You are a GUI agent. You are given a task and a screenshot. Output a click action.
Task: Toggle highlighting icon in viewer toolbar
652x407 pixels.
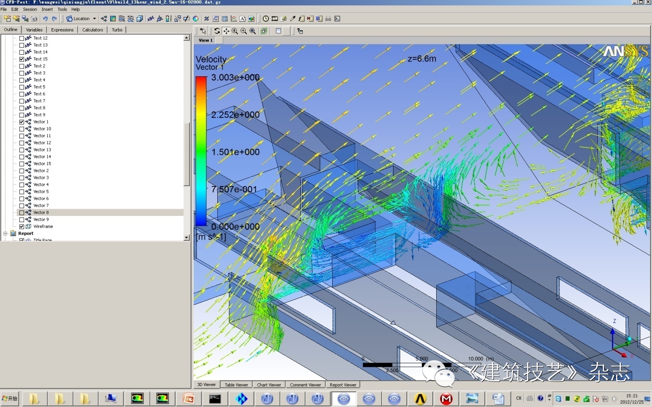coord(264,31)
